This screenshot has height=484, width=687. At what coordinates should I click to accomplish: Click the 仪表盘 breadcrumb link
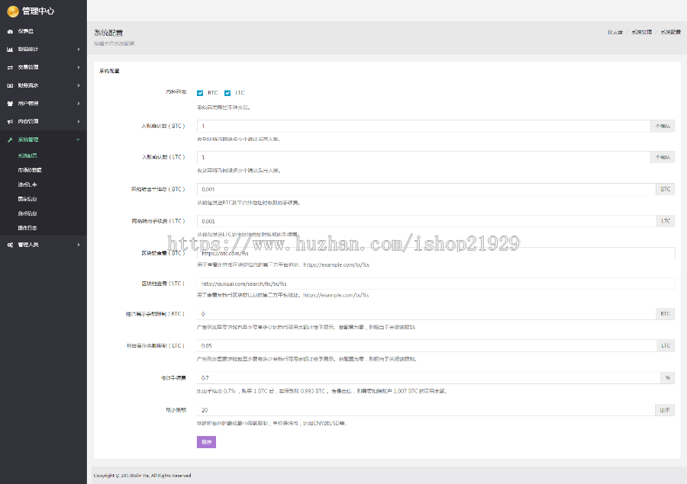(x=615, y=32)
